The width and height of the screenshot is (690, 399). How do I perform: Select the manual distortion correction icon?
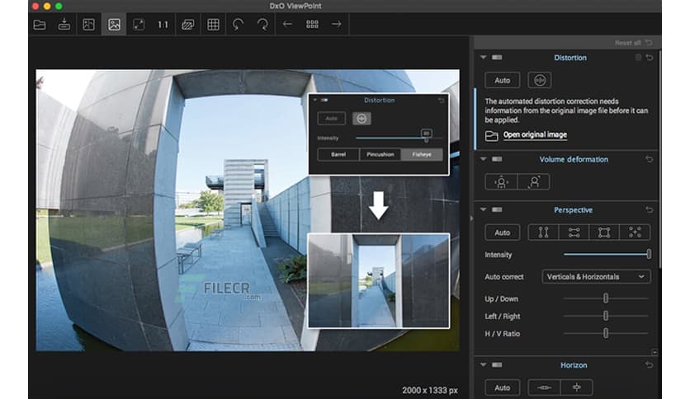pos(540,81)
